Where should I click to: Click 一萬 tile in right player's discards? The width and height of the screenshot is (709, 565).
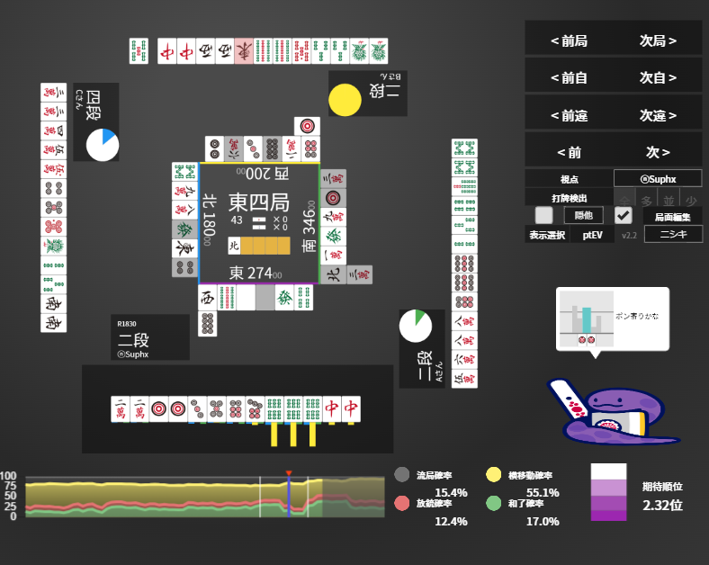[333, 256]
